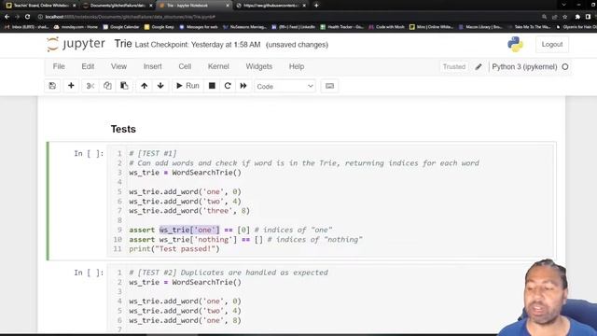
Task: Open the Insert menu
Action: [152, 66]
